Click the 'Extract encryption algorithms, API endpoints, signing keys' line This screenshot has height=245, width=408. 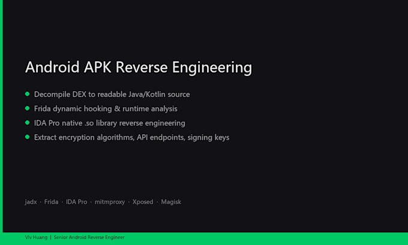(x=131, y=137)
